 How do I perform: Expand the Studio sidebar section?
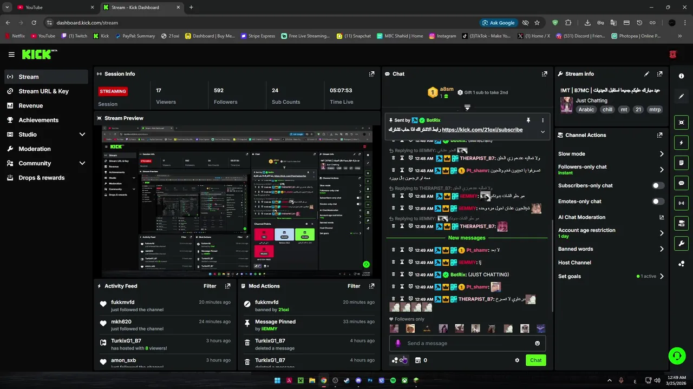pyautogui.click(x=82, y=135)
